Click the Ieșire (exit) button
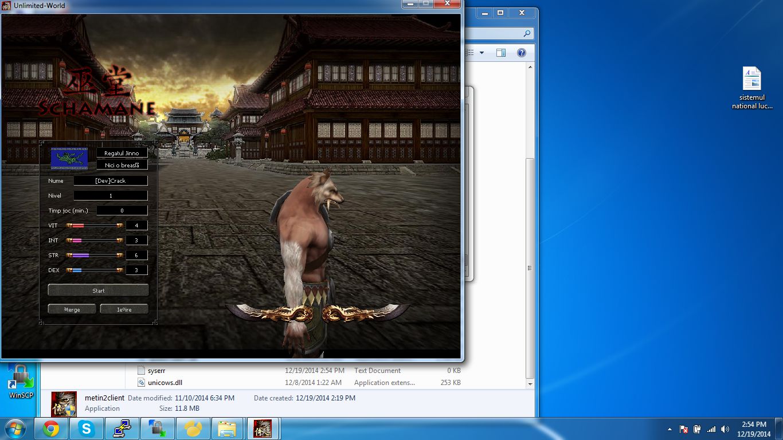Image resolution: width=783 pixels, height=440 pixels. pyautogui.click(x=124, y=309)
